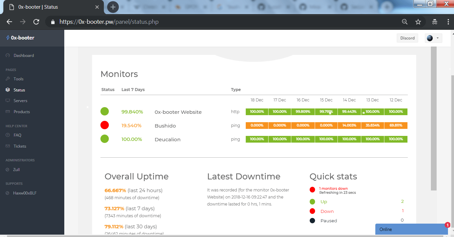The width and height of the screenshot is (454, 237).
Task: Click the Tickets envelope icon
Action: coord(8,146)
